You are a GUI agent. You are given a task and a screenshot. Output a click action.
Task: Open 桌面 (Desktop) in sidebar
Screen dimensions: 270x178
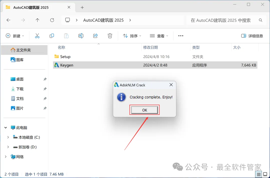point(24,79)
